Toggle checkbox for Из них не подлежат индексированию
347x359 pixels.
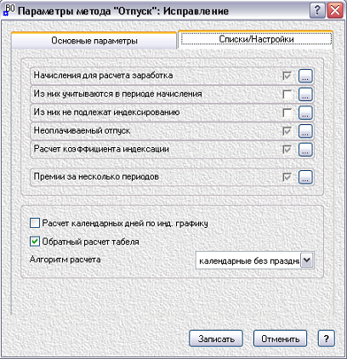(287, 112)
